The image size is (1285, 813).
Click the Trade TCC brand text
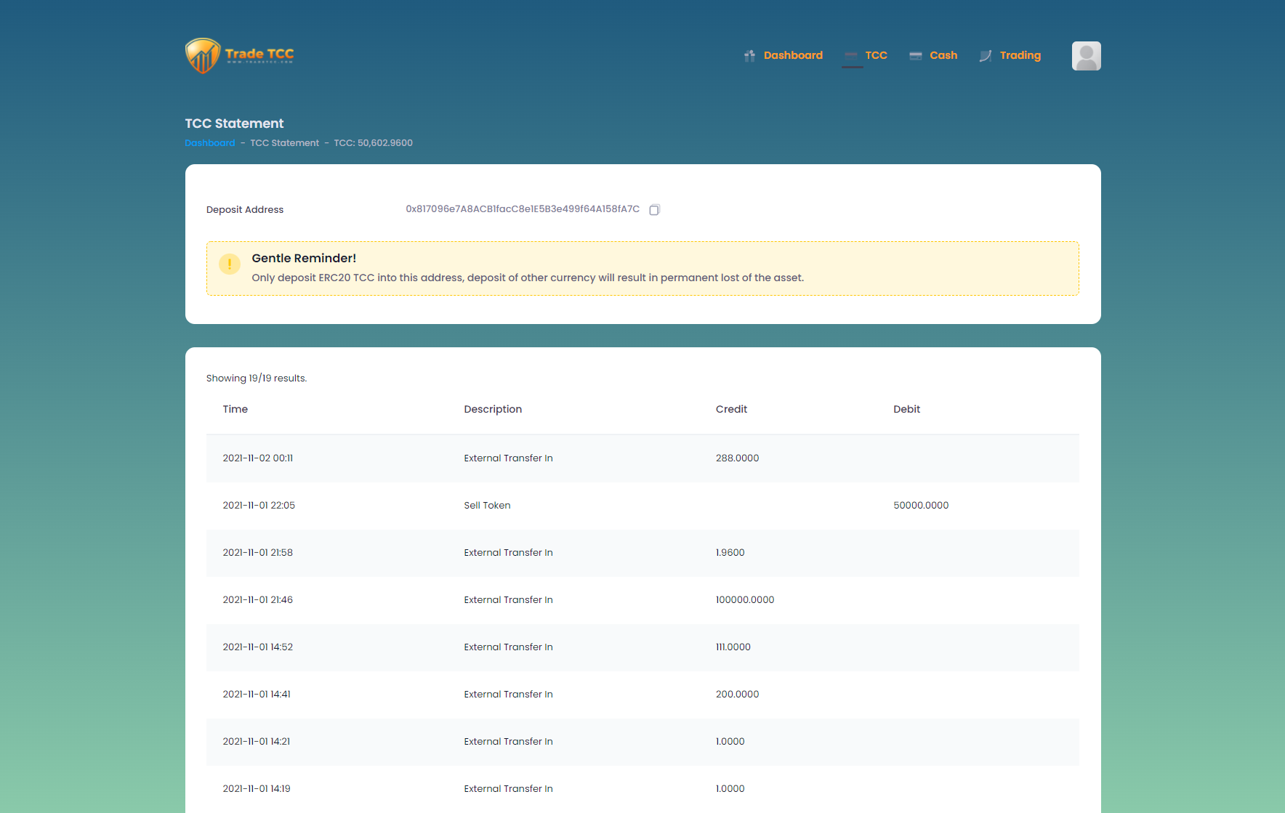click(259, 54)
